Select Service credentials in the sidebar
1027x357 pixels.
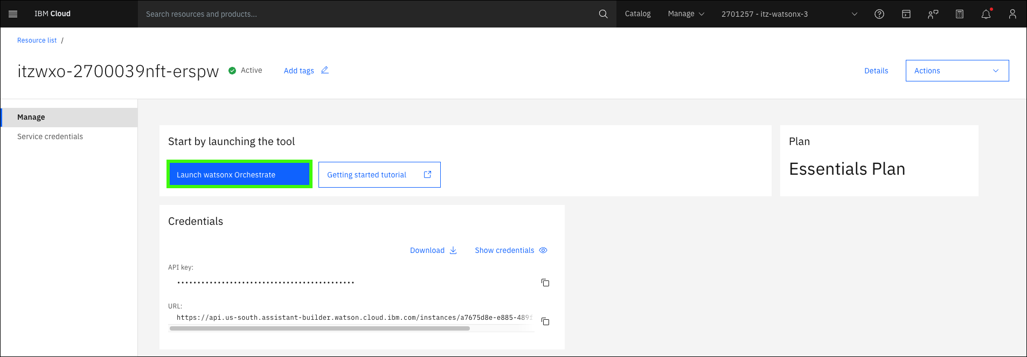[x=50, y=136]
